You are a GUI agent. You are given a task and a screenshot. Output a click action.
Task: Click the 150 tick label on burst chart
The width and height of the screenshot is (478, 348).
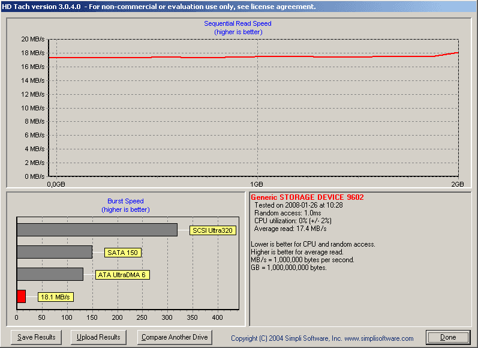click(x=92, y=317)
